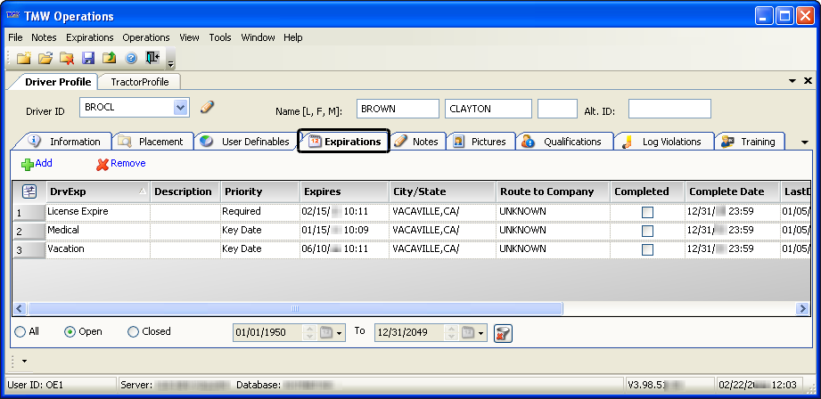Image resolution: width=821 pixels, height=399 pixels.
Task: Check Completed box for License Expire row
Action: tap(647, 212)
